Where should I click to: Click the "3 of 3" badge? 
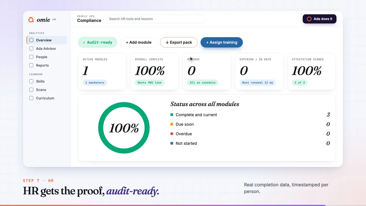coord(300,83)
